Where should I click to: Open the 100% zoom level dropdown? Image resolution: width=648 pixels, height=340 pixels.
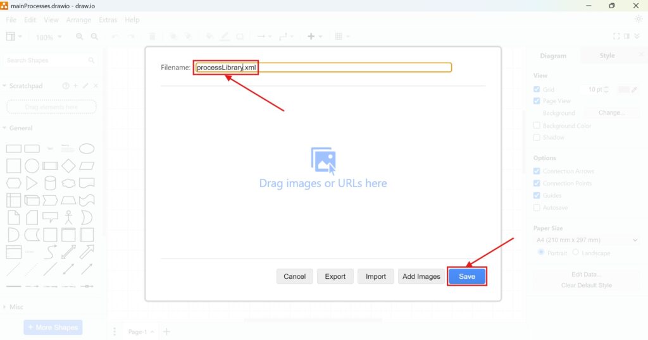point(49,37)
